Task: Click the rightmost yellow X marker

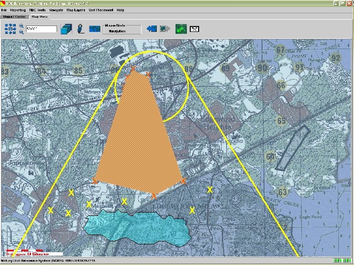Action: (x=210, y=190)
